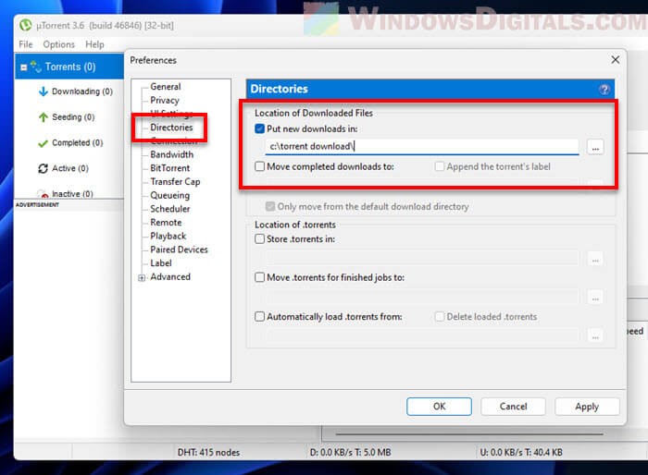Click the Torrents category icon in sidebar
The width and height of the screenshot is (648, 475).
pyautogui.click(x=35, y=67)
